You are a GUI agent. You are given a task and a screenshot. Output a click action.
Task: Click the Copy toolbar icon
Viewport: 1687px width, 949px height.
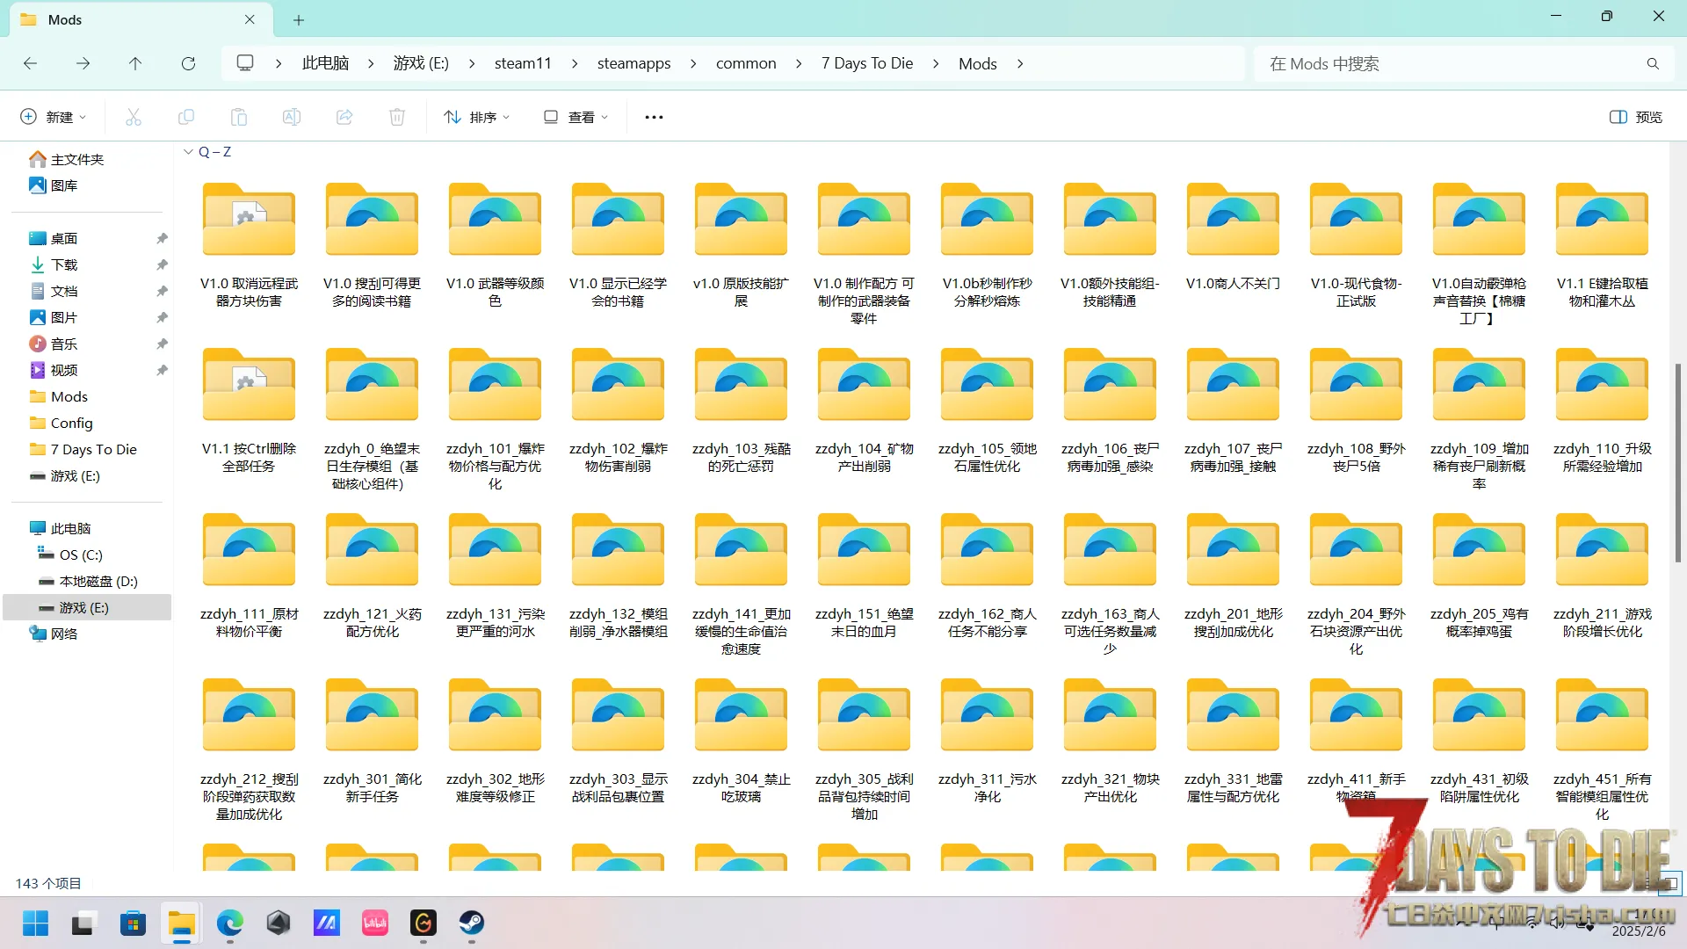(186, 117)
